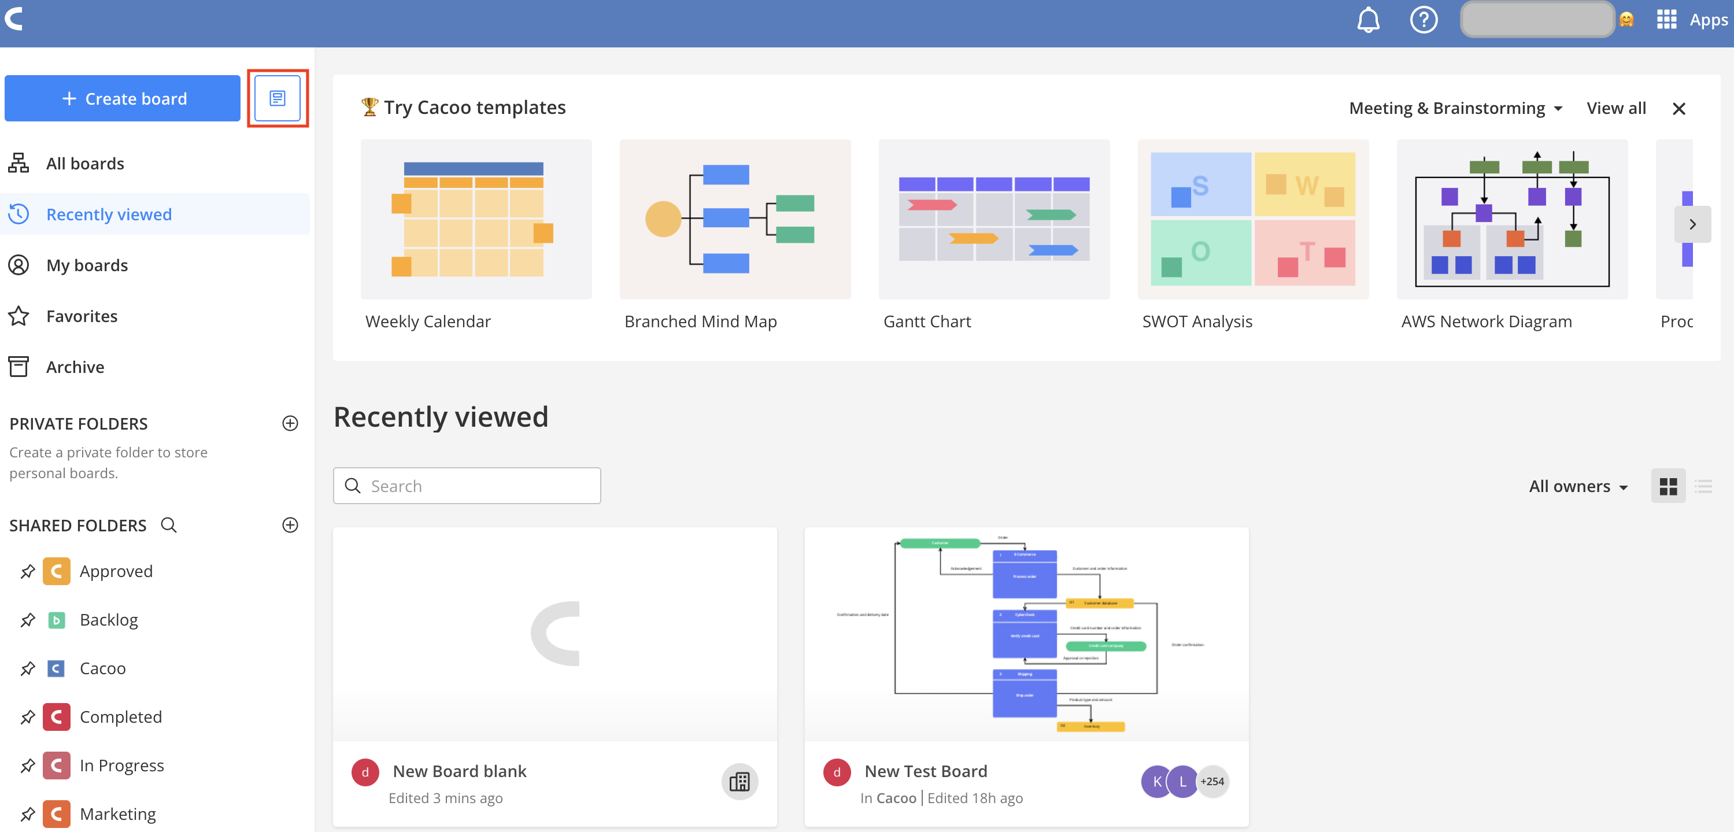Viewport: 1734px width, 832px height.
Task: Show the +254 additional members
Action: click(1213, 782)
